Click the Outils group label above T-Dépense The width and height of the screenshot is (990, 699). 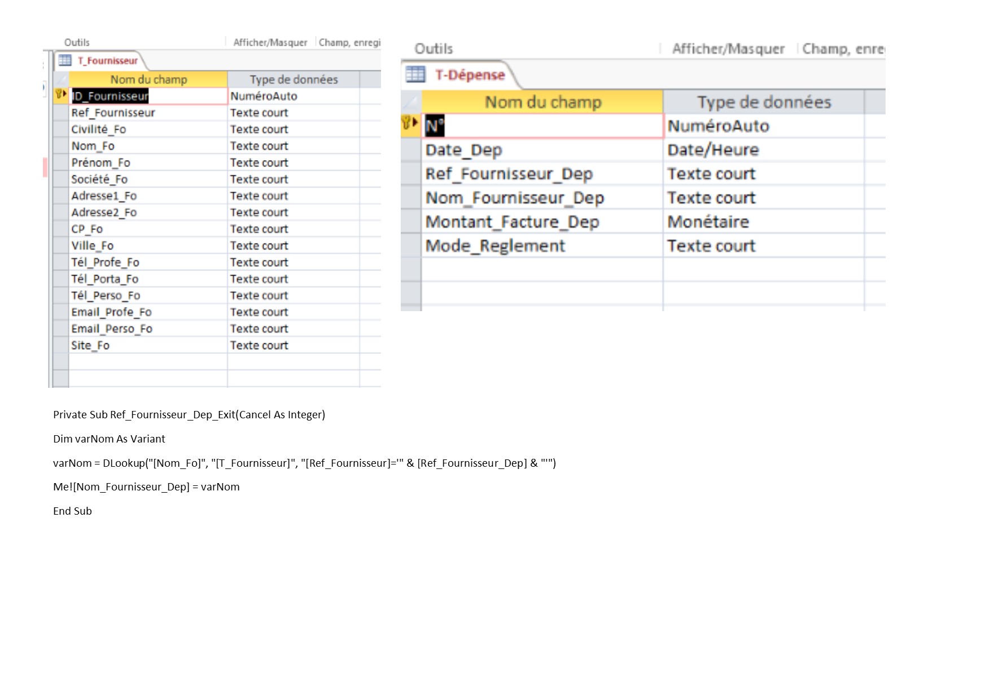click(x=433, y=49)
